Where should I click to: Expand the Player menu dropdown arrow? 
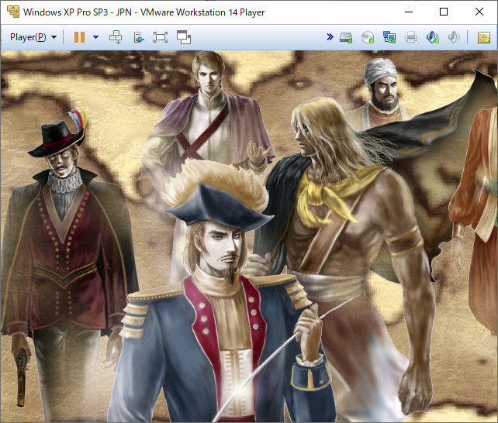[54, 37]
